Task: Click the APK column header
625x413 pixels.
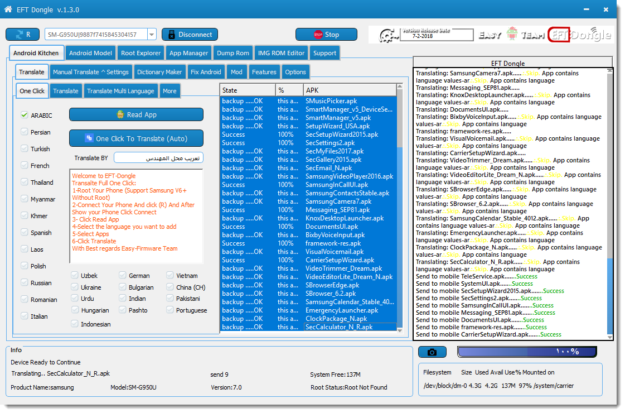Action: (350, 90)
